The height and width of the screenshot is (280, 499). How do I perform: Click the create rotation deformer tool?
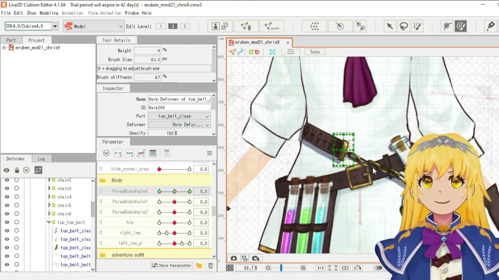pyautogui.click(x=340, y=26)
